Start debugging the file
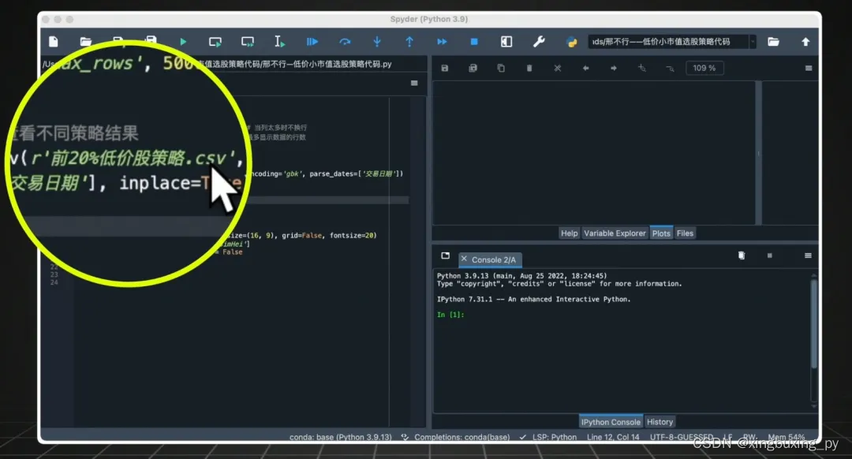The image size is (852, 459). click(312, 42)
